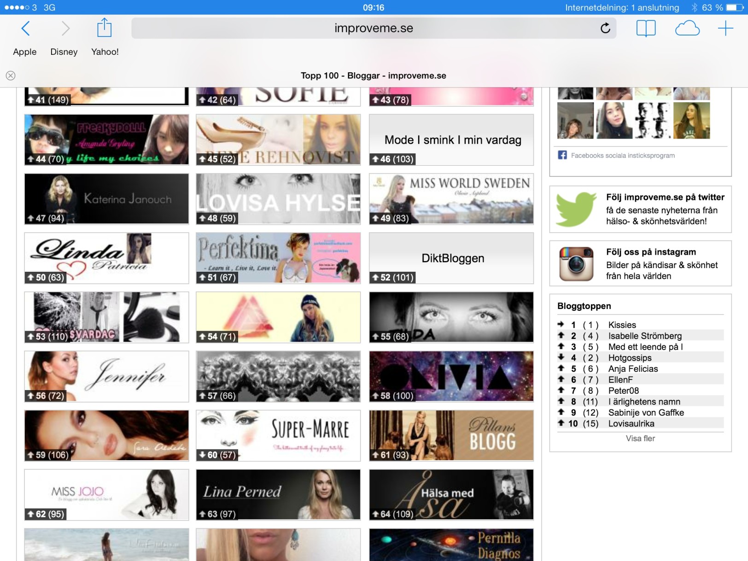Click the Instagram camera icon
The image size is (748, 561).
click(576, 263)
